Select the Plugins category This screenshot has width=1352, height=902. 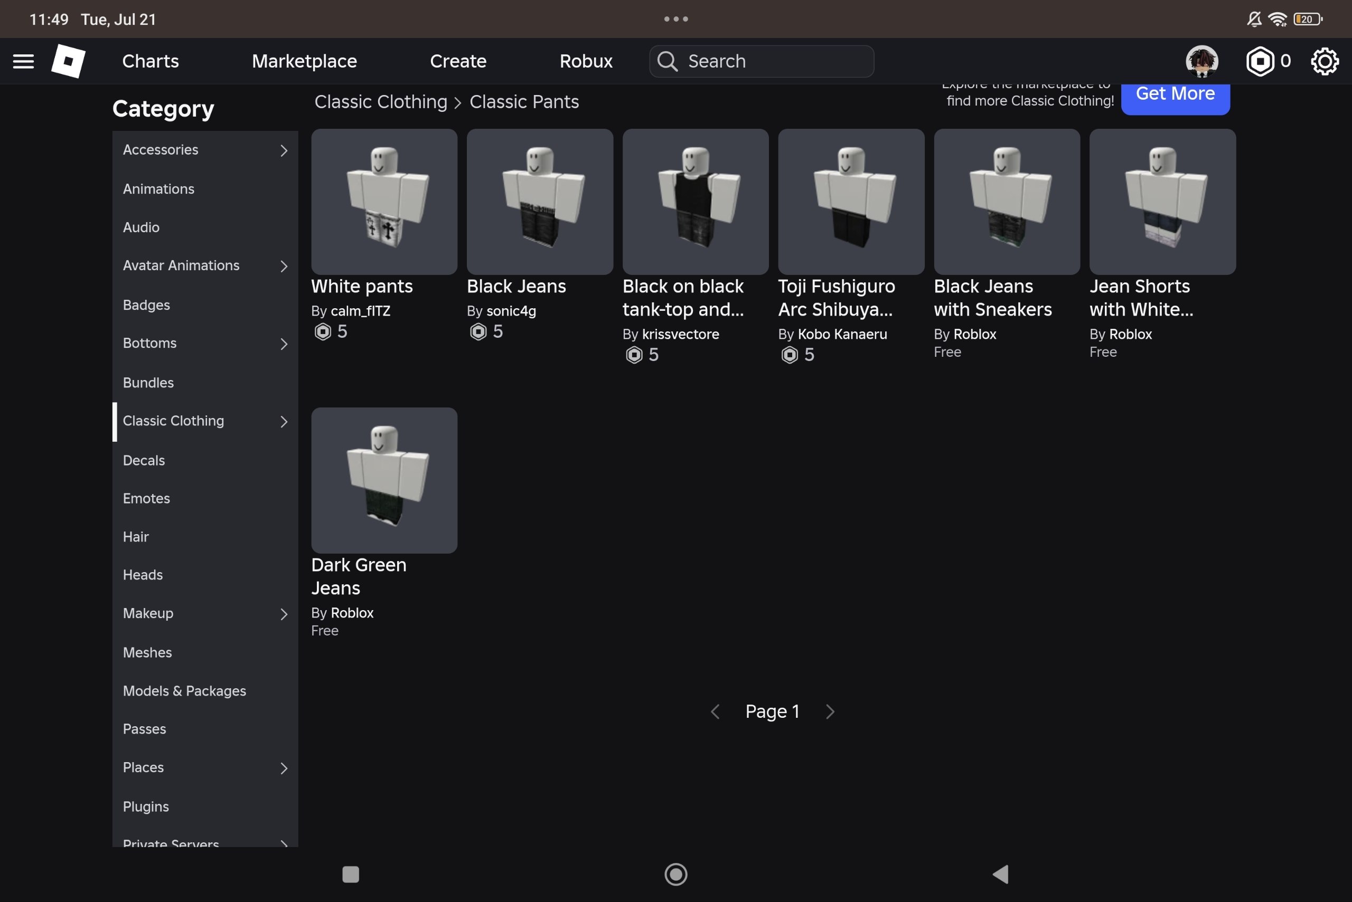(205, 806)
